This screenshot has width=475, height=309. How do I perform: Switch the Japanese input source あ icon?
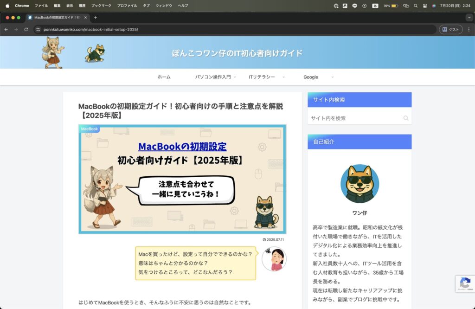pyautogui.click(x=375, y=6)
